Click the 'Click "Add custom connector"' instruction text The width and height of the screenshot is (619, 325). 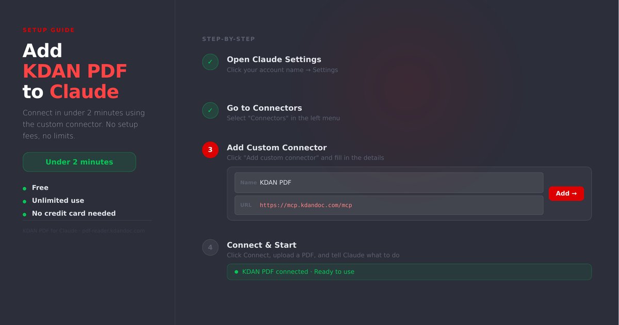(x=305, y=158)
